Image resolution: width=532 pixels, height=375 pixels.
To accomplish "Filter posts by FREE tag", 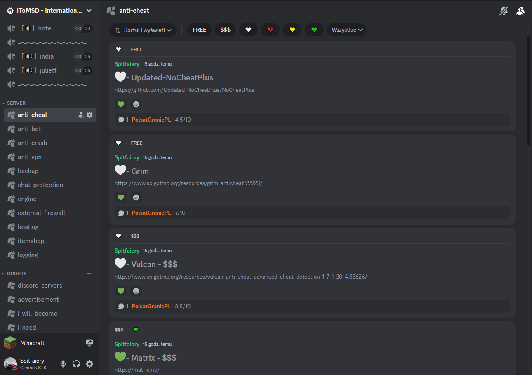I will [x=200, y=30].
